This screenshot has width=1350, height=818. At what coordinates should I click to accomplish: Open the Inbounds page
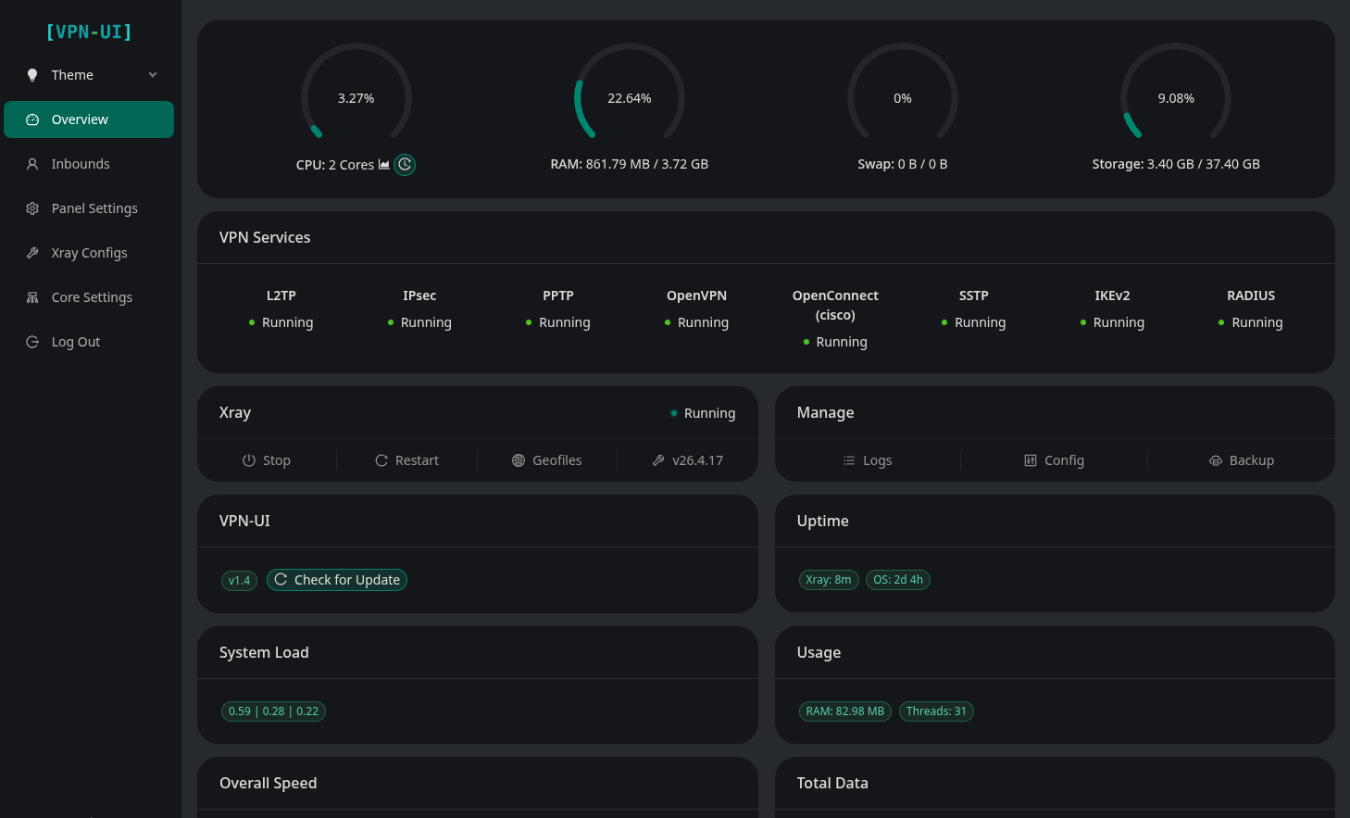tap(89, 164)
